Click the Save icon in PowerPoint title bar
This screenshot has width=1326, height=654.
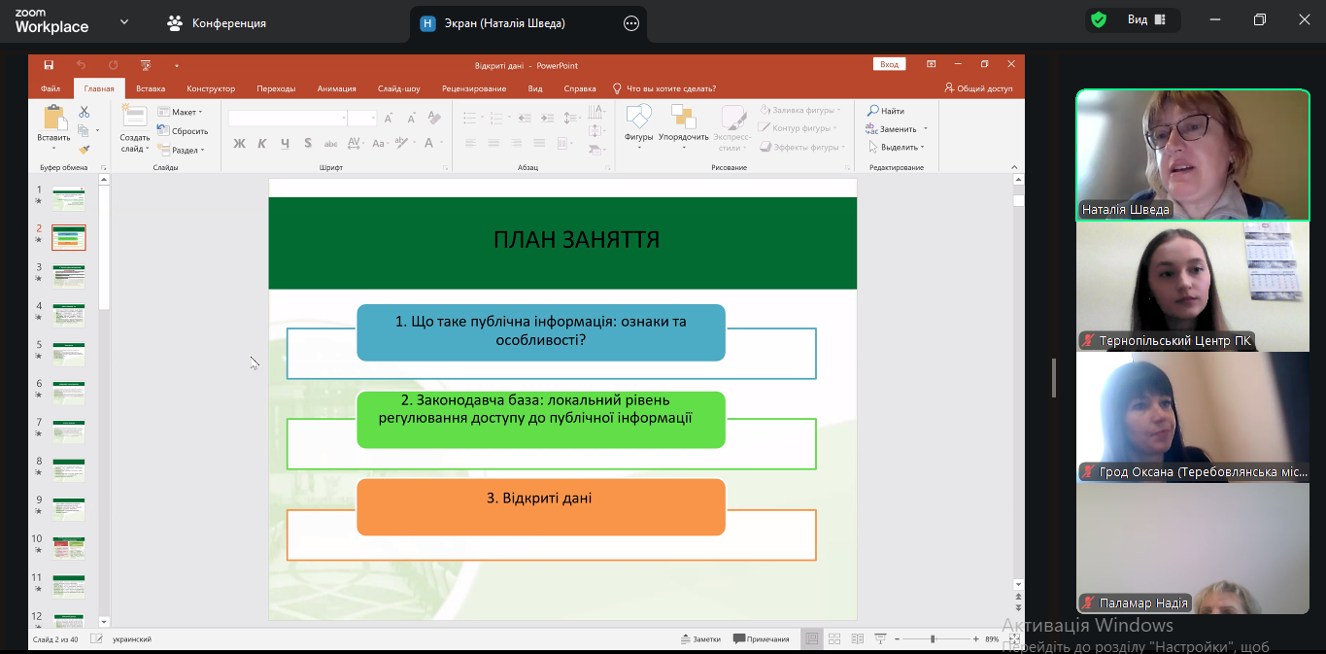pyautogui.click(x=48, y=65)
